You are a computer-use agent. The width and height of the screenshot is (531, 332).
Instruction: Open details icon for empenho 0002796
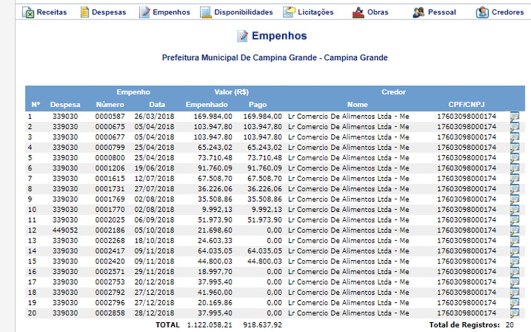514,303
